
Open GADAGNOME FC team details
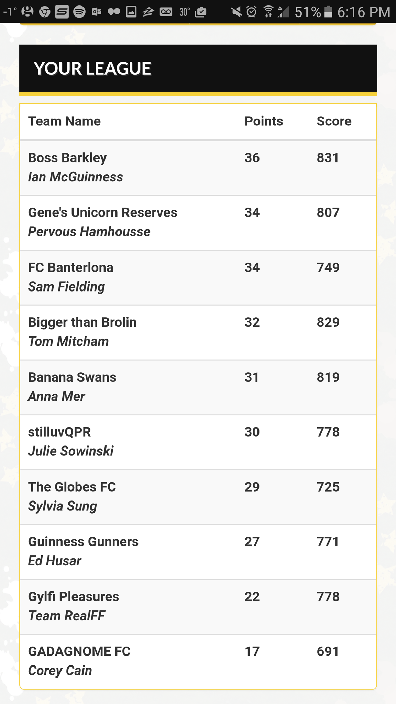[198, 661]
